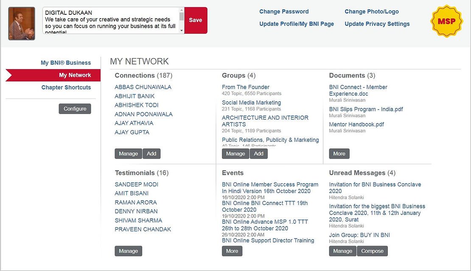This screenshot has height=271, width=471.
Task: Go to Change Photo/Logo
Action: pyautogui.click(x=371, y=11)
